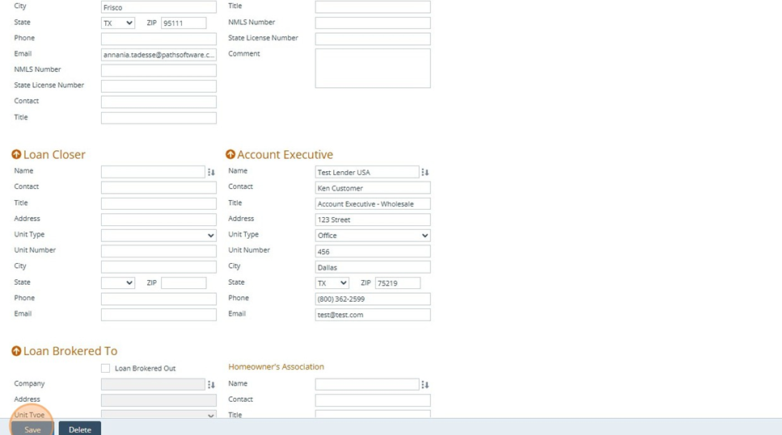Select the Loan Closer Contact field
The height and width of the screenshot is (435, 782).
click(159, 187)
